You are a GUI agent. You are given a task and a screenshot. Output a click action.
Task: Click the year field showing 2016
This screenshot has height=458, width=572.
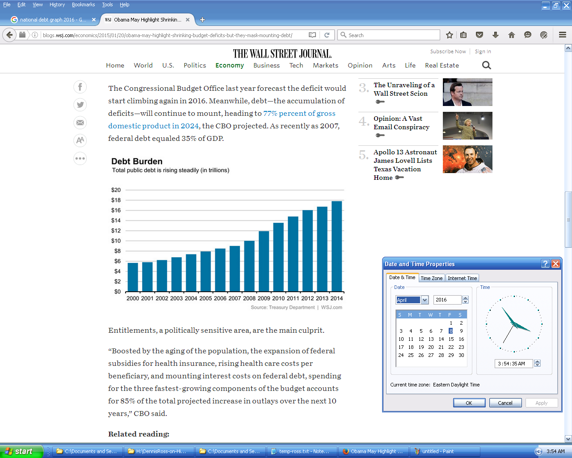point(448,300)
